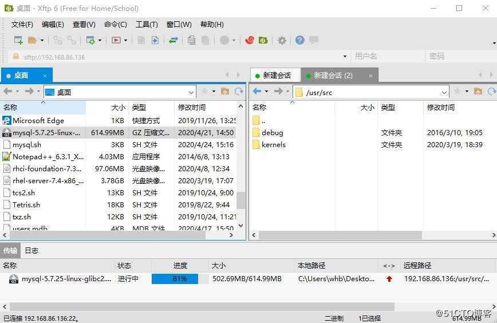Open 窗口(W) menu
Viewport: 497px width, 323px height.
(x=179, y=25)
